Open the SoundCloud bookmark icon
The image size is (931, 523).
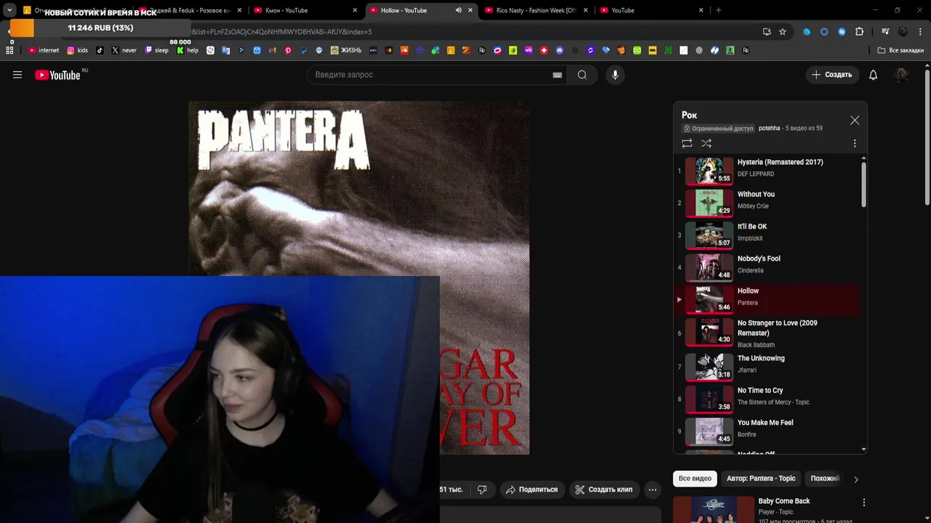[x=404, y=50]
